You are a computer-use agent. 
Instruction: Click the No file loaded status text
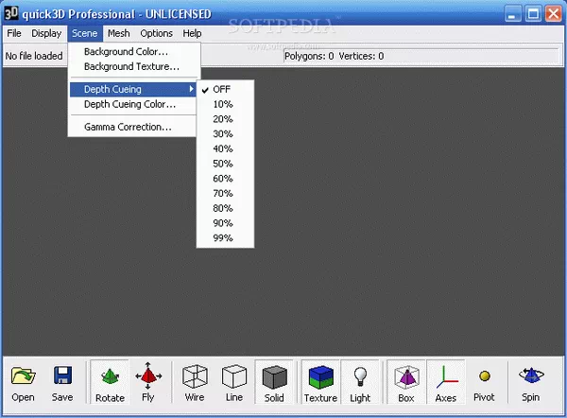(x=34, y=56)
